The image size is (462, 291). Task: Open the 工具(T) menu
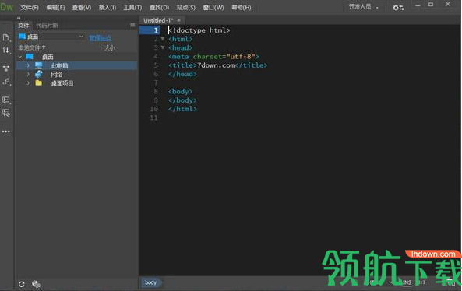132,7
